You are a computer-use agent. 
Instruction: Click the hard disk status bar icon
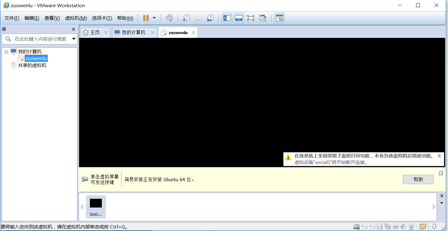click(x=357, y=227)
